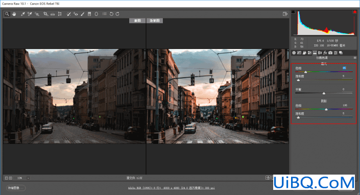Select the Transform tool
360x195 pixels.
point(60,14)
